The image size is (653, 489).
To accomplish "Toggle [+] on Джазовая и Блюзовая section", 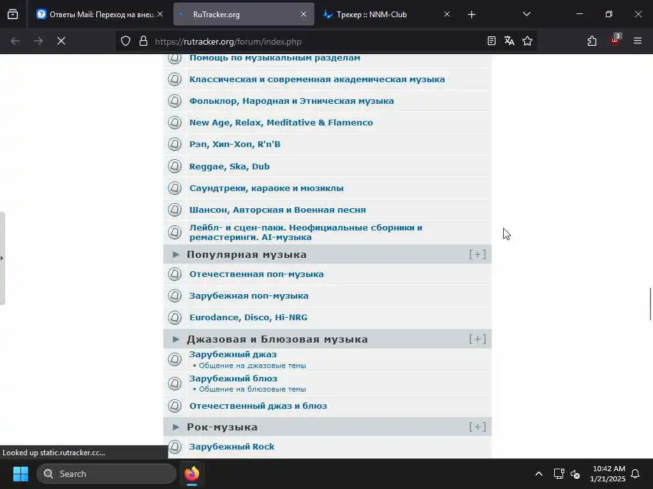I will [477, 339].
